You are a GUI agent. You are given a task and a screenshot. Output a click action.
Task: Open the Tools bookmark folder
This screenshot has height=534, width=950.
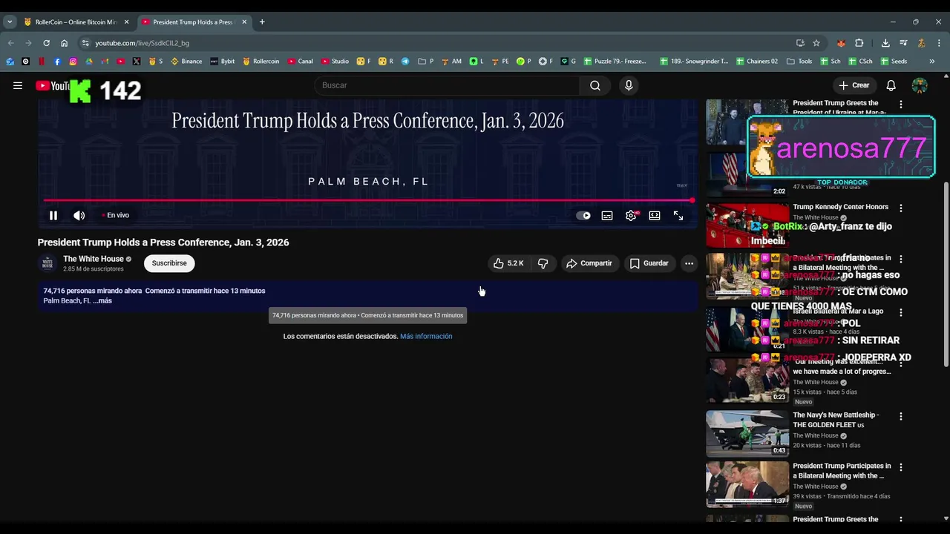point(799,62)
